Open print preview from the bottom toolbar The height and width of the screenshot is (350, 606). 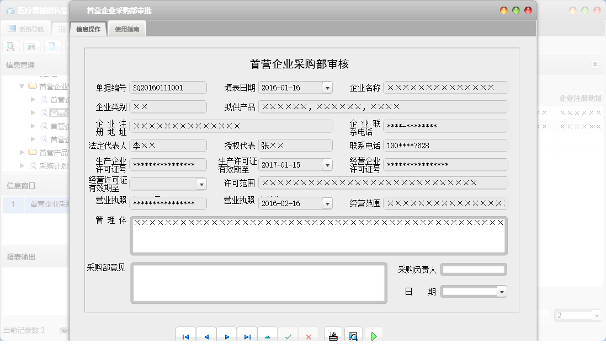click(x=354, y=335)
